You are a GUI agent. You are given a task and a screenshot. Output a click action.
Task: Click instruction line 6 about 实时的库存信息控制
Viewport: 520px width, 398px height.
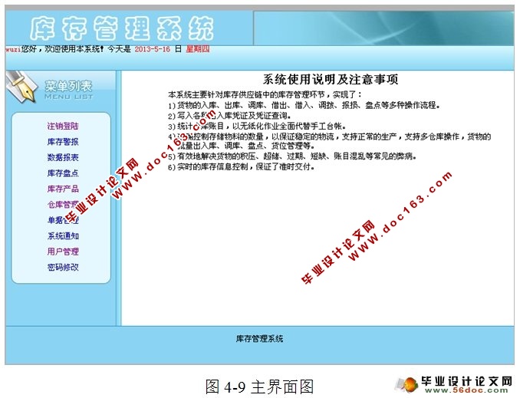pyautogui.click(x=241, y=167)
